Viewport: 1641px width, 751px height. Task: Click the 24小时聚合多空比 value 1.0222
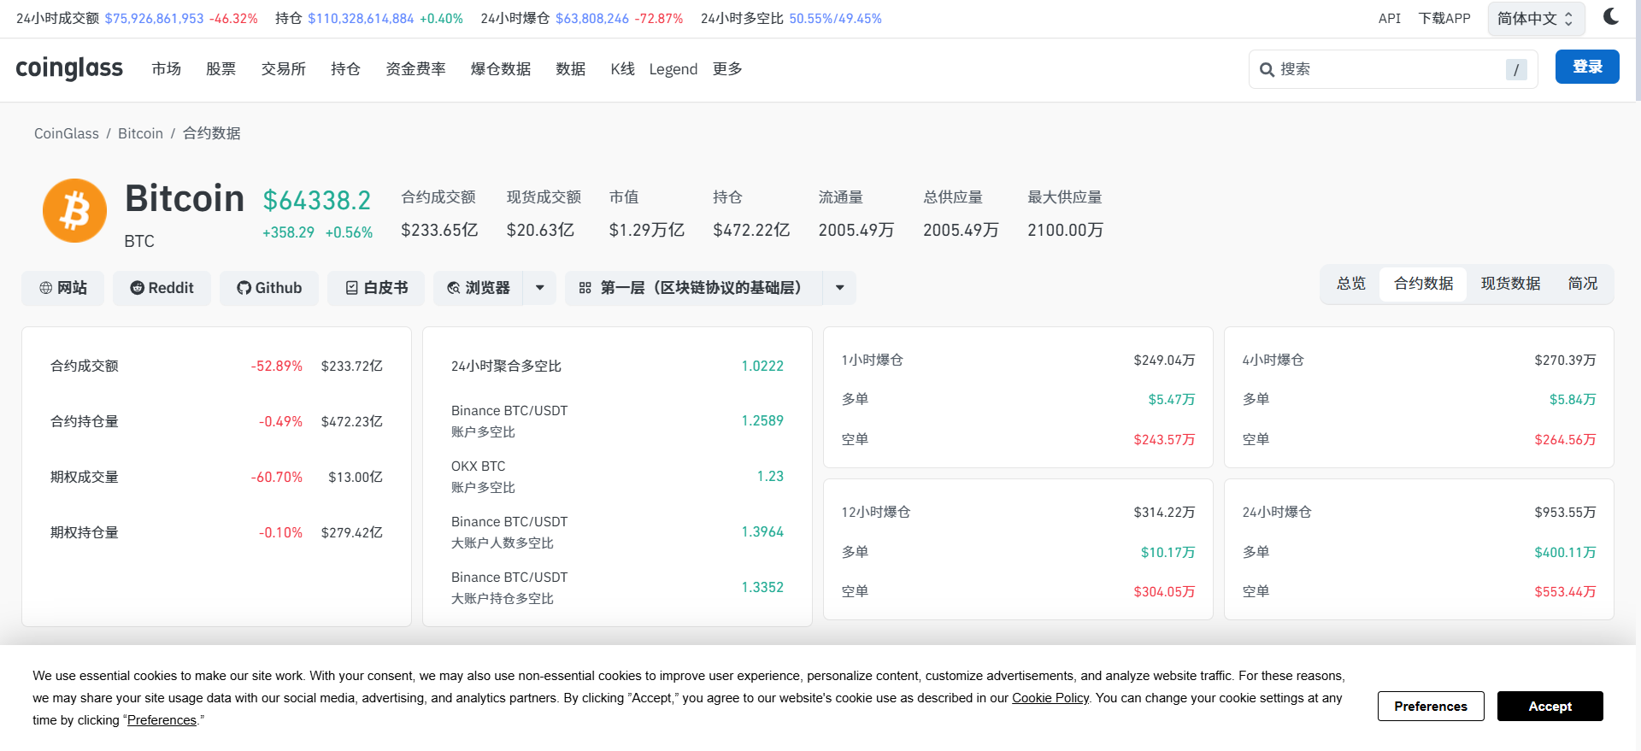point(762,366)
